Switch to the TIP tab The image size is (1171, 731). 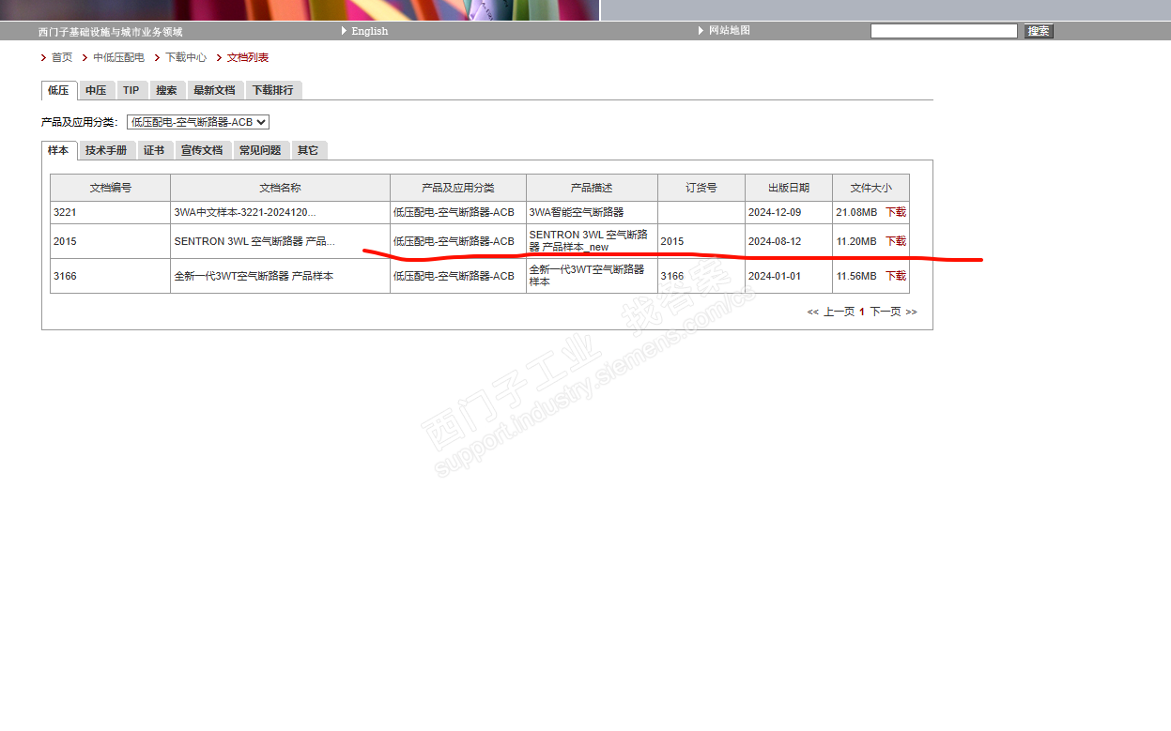[x=131, y=90]
